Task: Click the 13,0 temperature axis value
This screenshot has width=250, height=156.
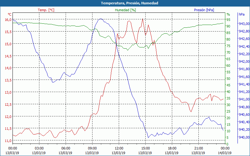Action: pos(8,92)
